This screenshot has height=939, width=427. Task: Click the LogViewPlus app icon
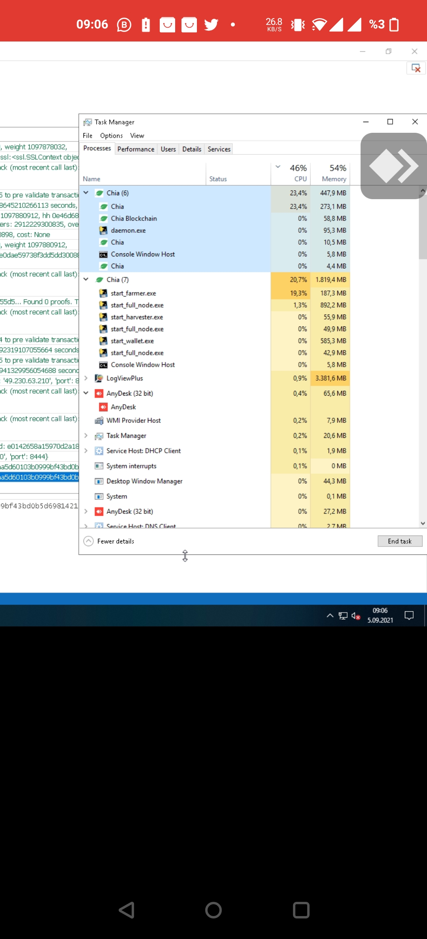[99, 378]
